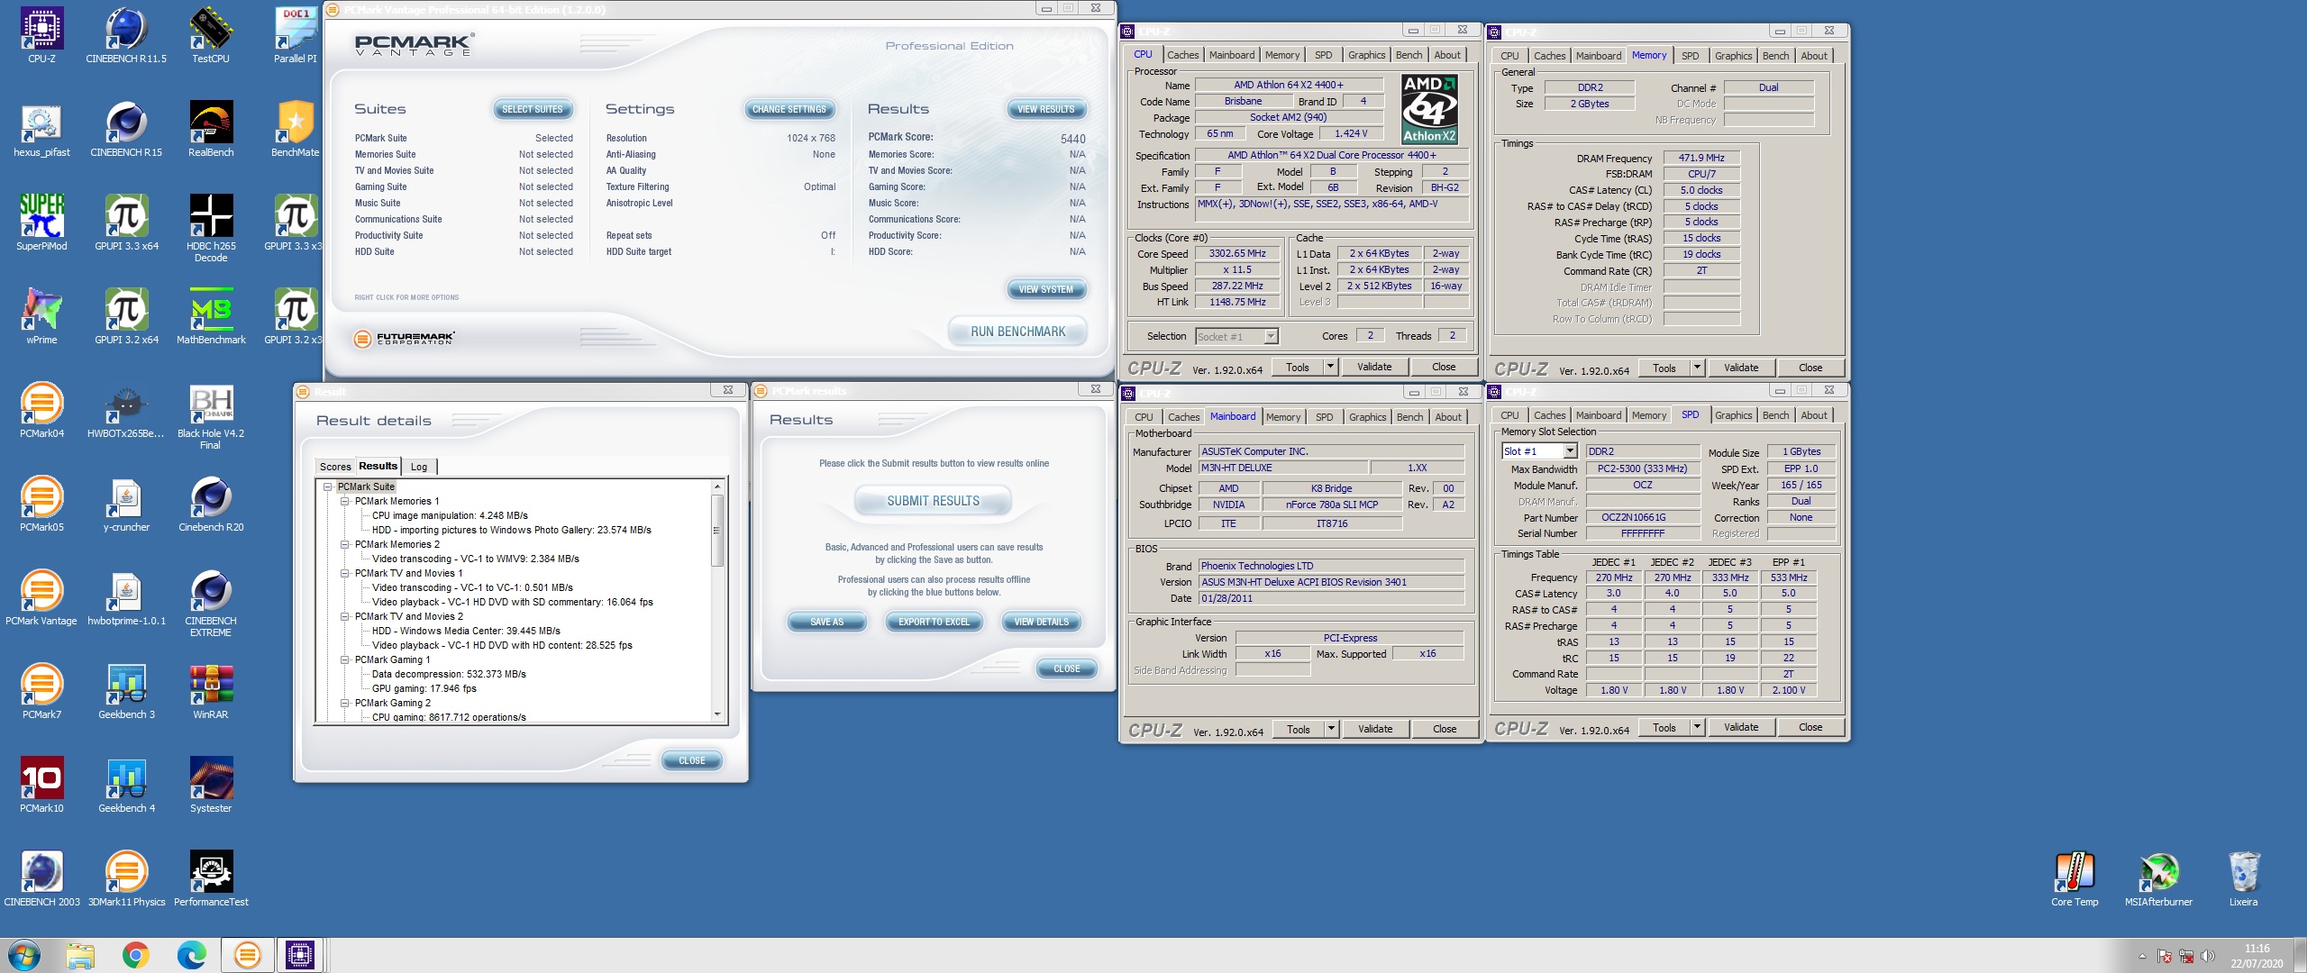Open PerformanceTest desktop icon
This screenshot has height=973, width=2307.
pyautogui.click(x=211, y=879)
